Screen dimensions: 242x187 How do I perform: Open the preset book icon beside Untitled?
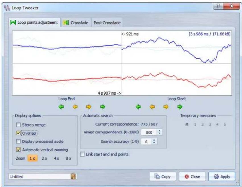pos(73,176)
